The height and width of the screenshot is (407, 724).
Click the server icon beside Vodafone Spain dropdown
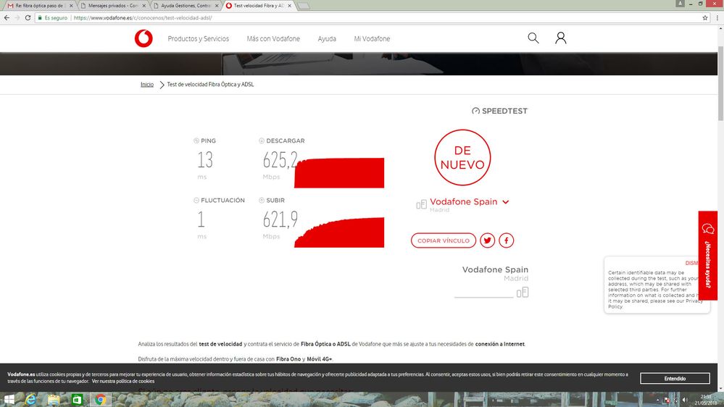421,204
